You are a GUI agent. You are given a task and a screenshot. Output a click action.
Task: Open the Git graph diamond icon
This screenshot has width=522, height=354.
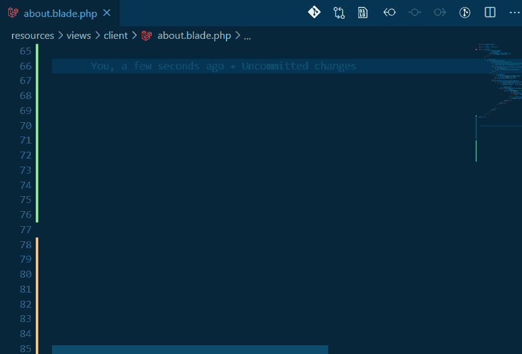point(314,13)
